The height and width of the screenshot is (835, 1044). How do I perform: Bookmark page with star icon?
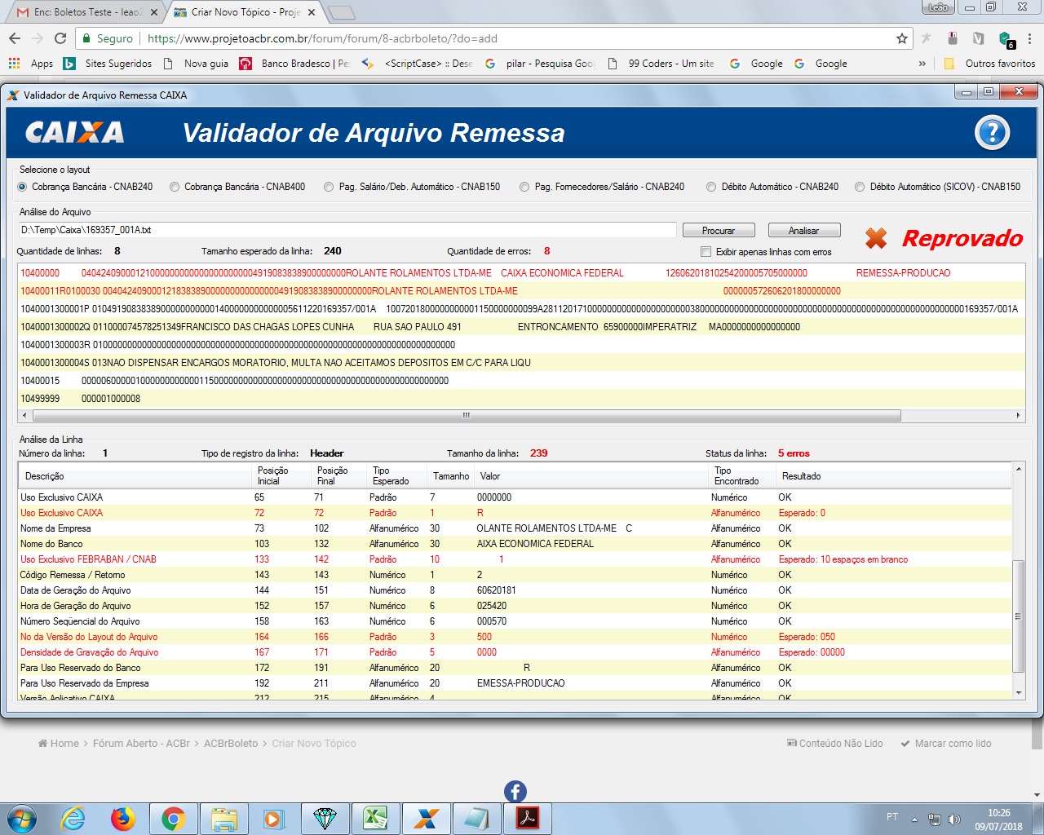tap(901, 38)
